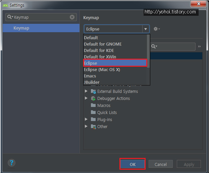This screenshot has height=173, width=209.
Task: Click the Cancel button
Action: (161, 164)
